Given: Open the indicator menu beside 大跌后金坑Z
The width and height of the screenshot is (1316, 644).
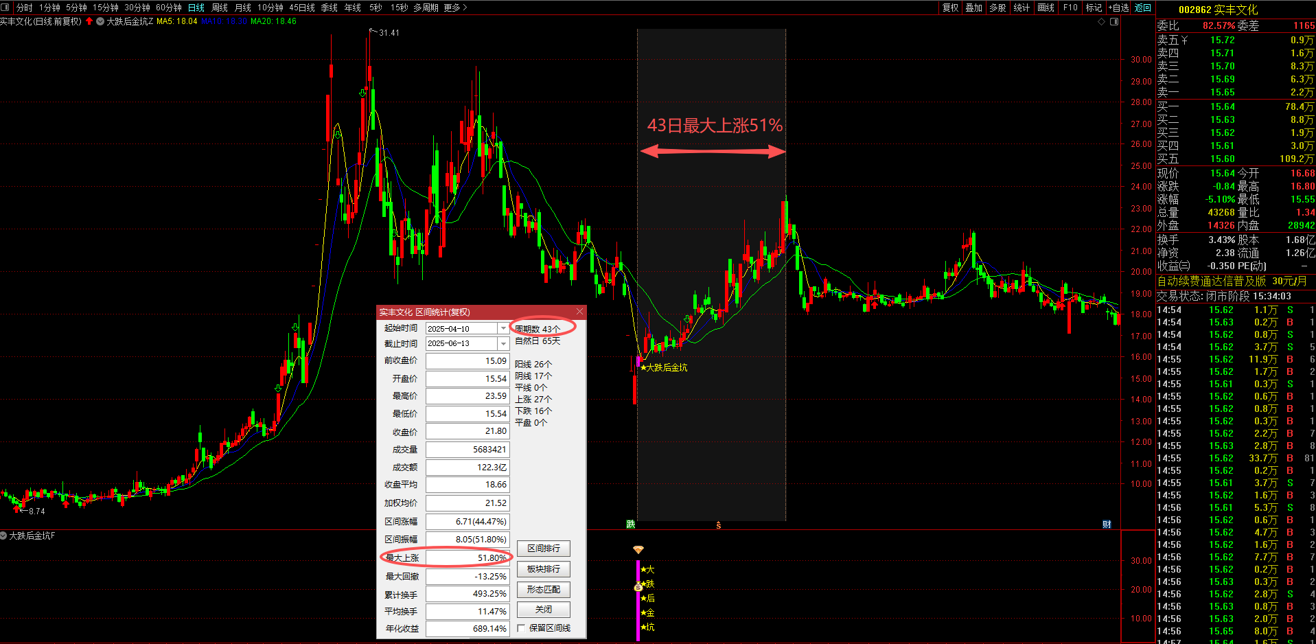Looking at the screenshot, I should (x=101, y=21).
